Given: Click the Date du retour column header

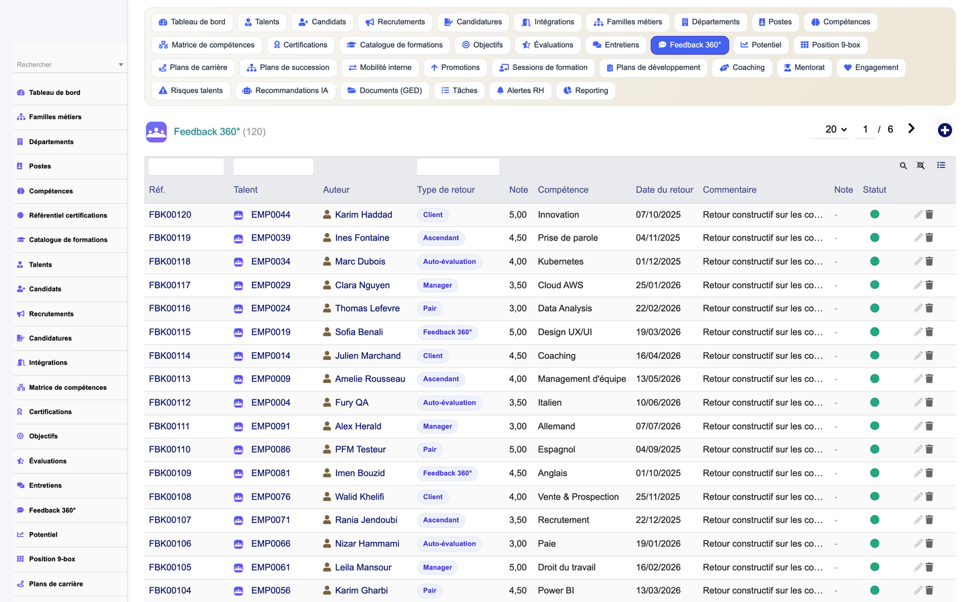Looking at the screenshot, I should tap(664, 190).
